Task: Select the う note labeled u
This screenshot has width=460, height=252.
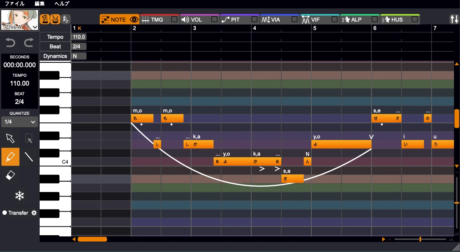Action: 443,144
